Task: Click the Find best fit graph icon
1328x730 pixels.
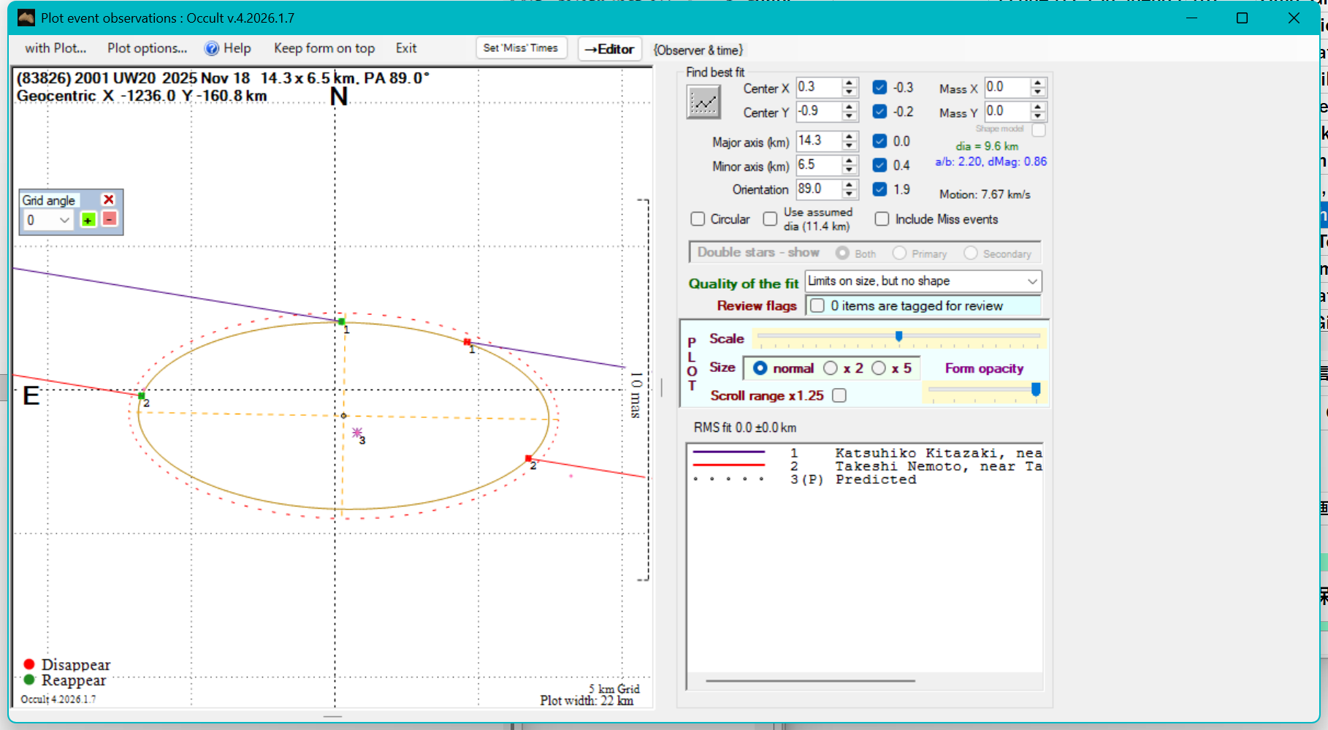Action: tap(703, 102)
